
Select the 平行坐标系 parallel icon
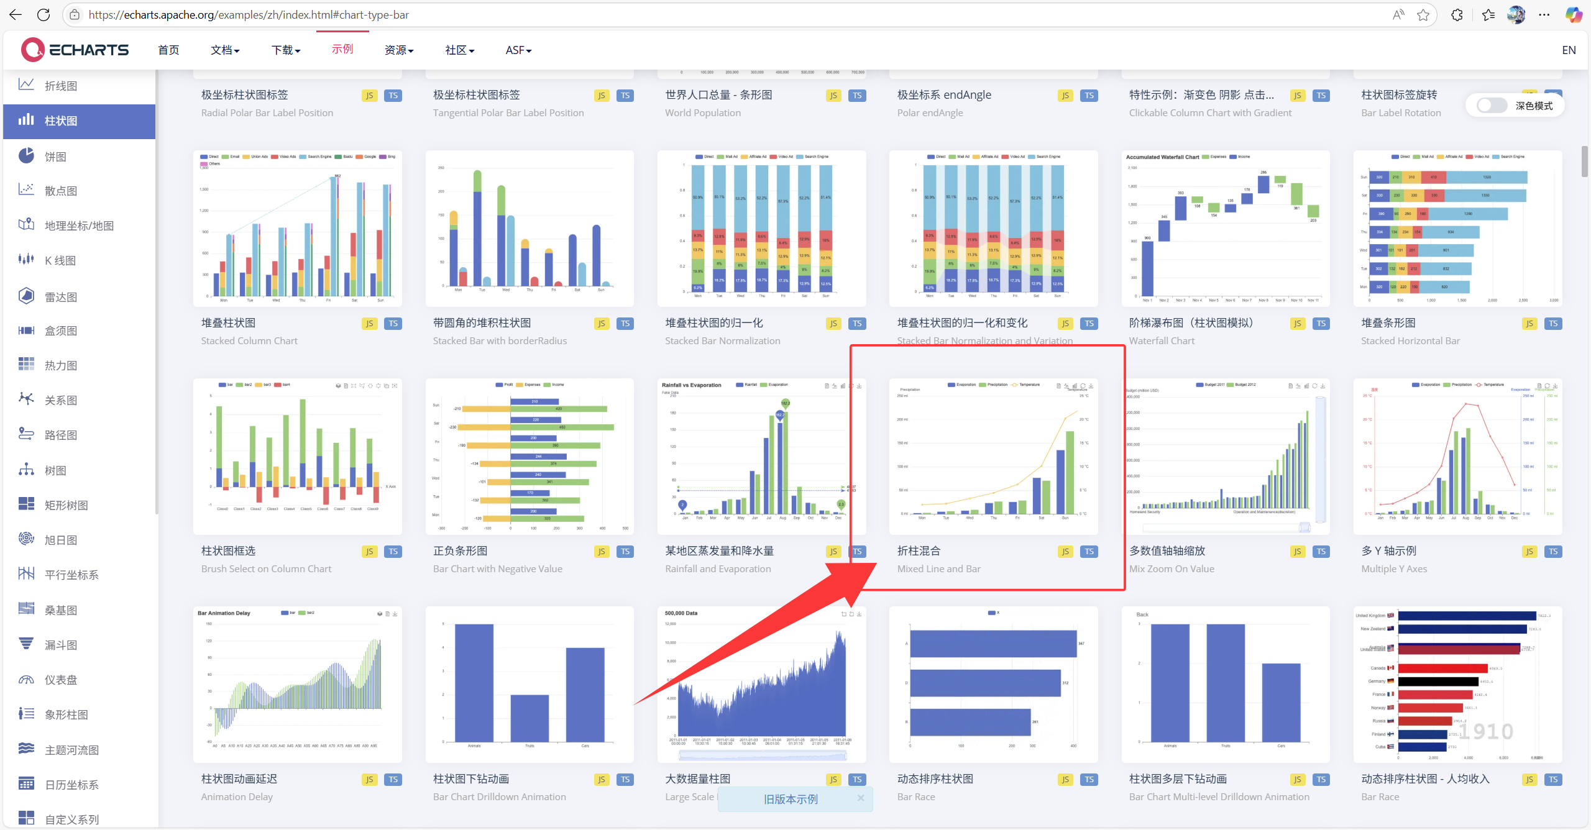pyautogui.click(x=26, y=573)
